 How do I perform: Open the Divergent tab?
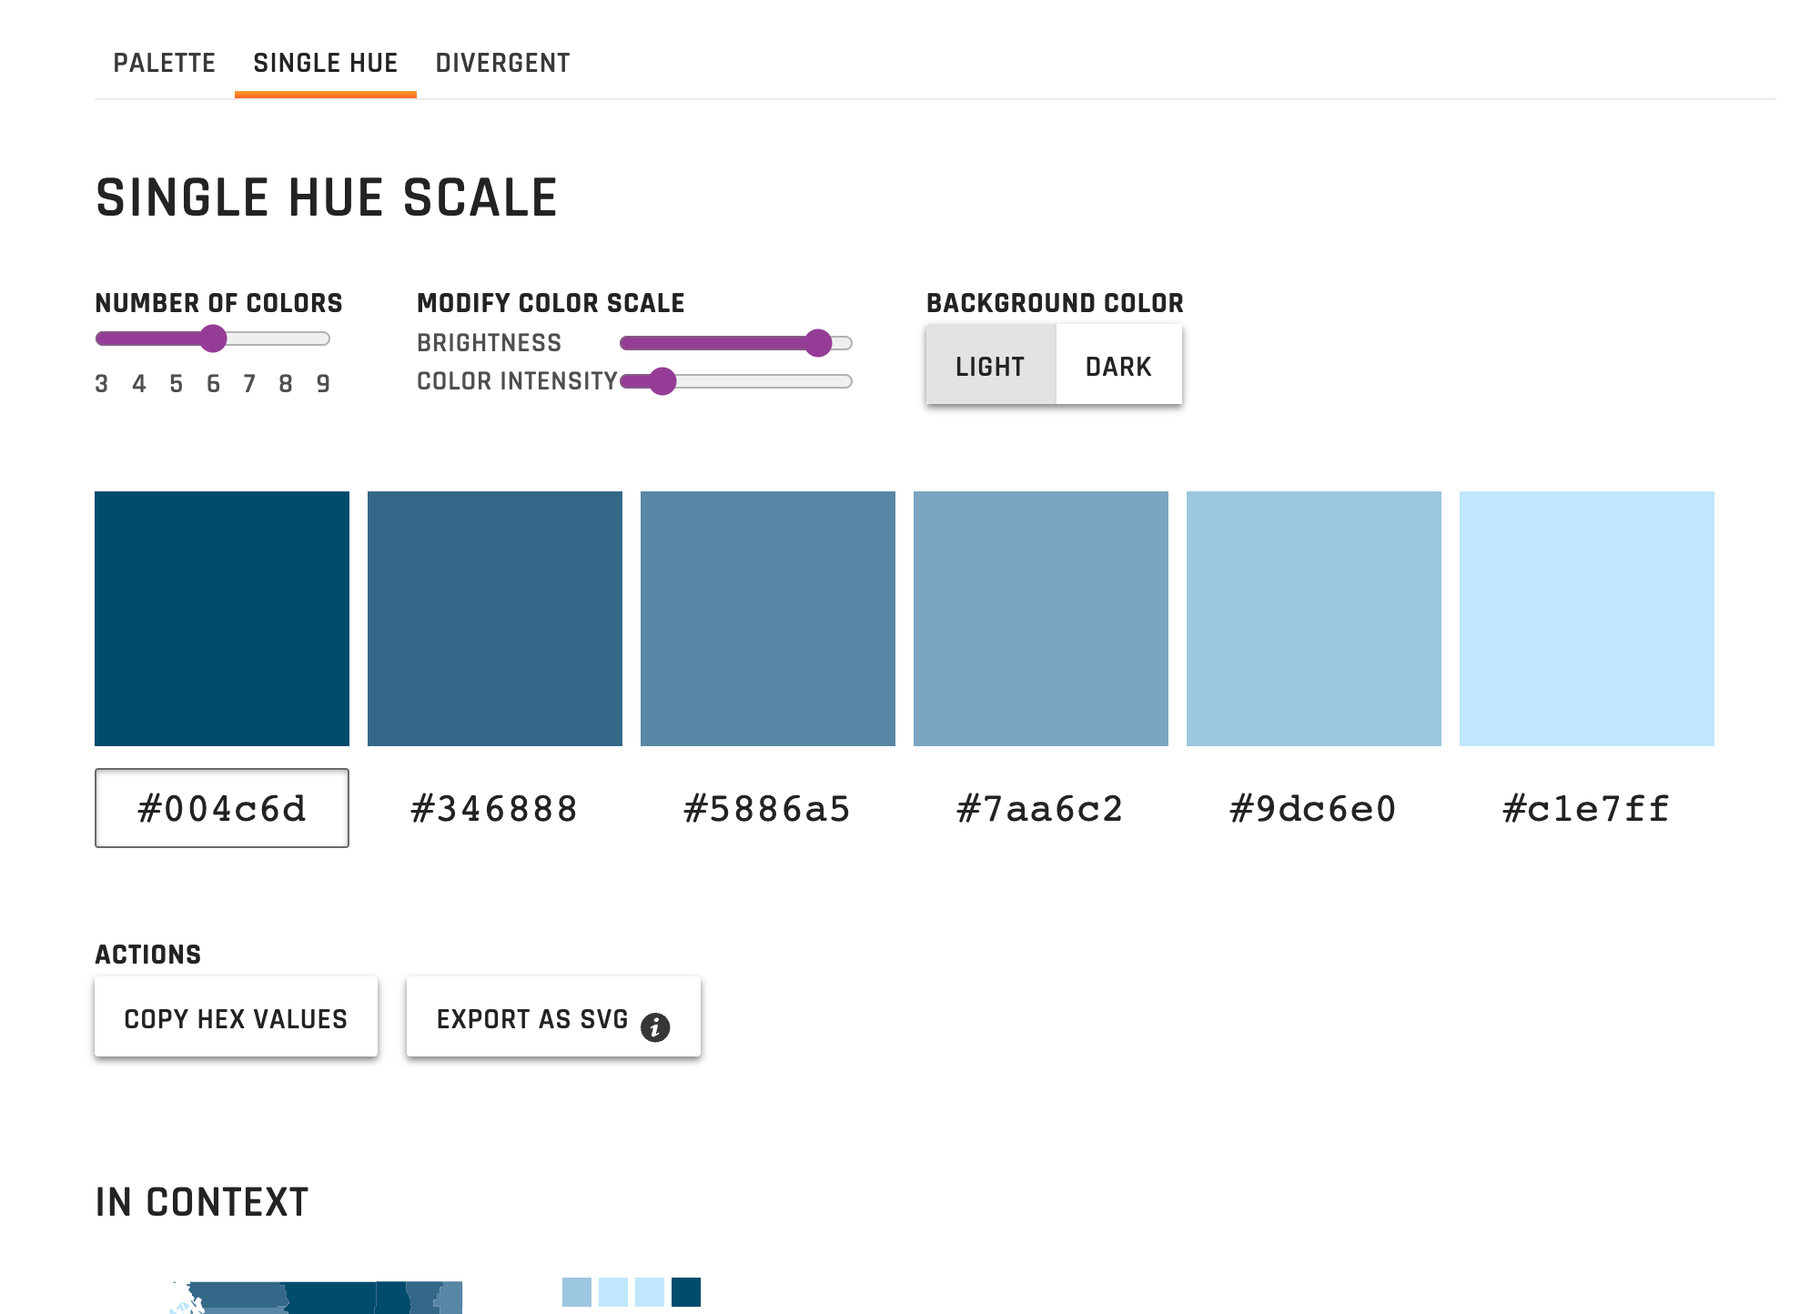point(502,63)
